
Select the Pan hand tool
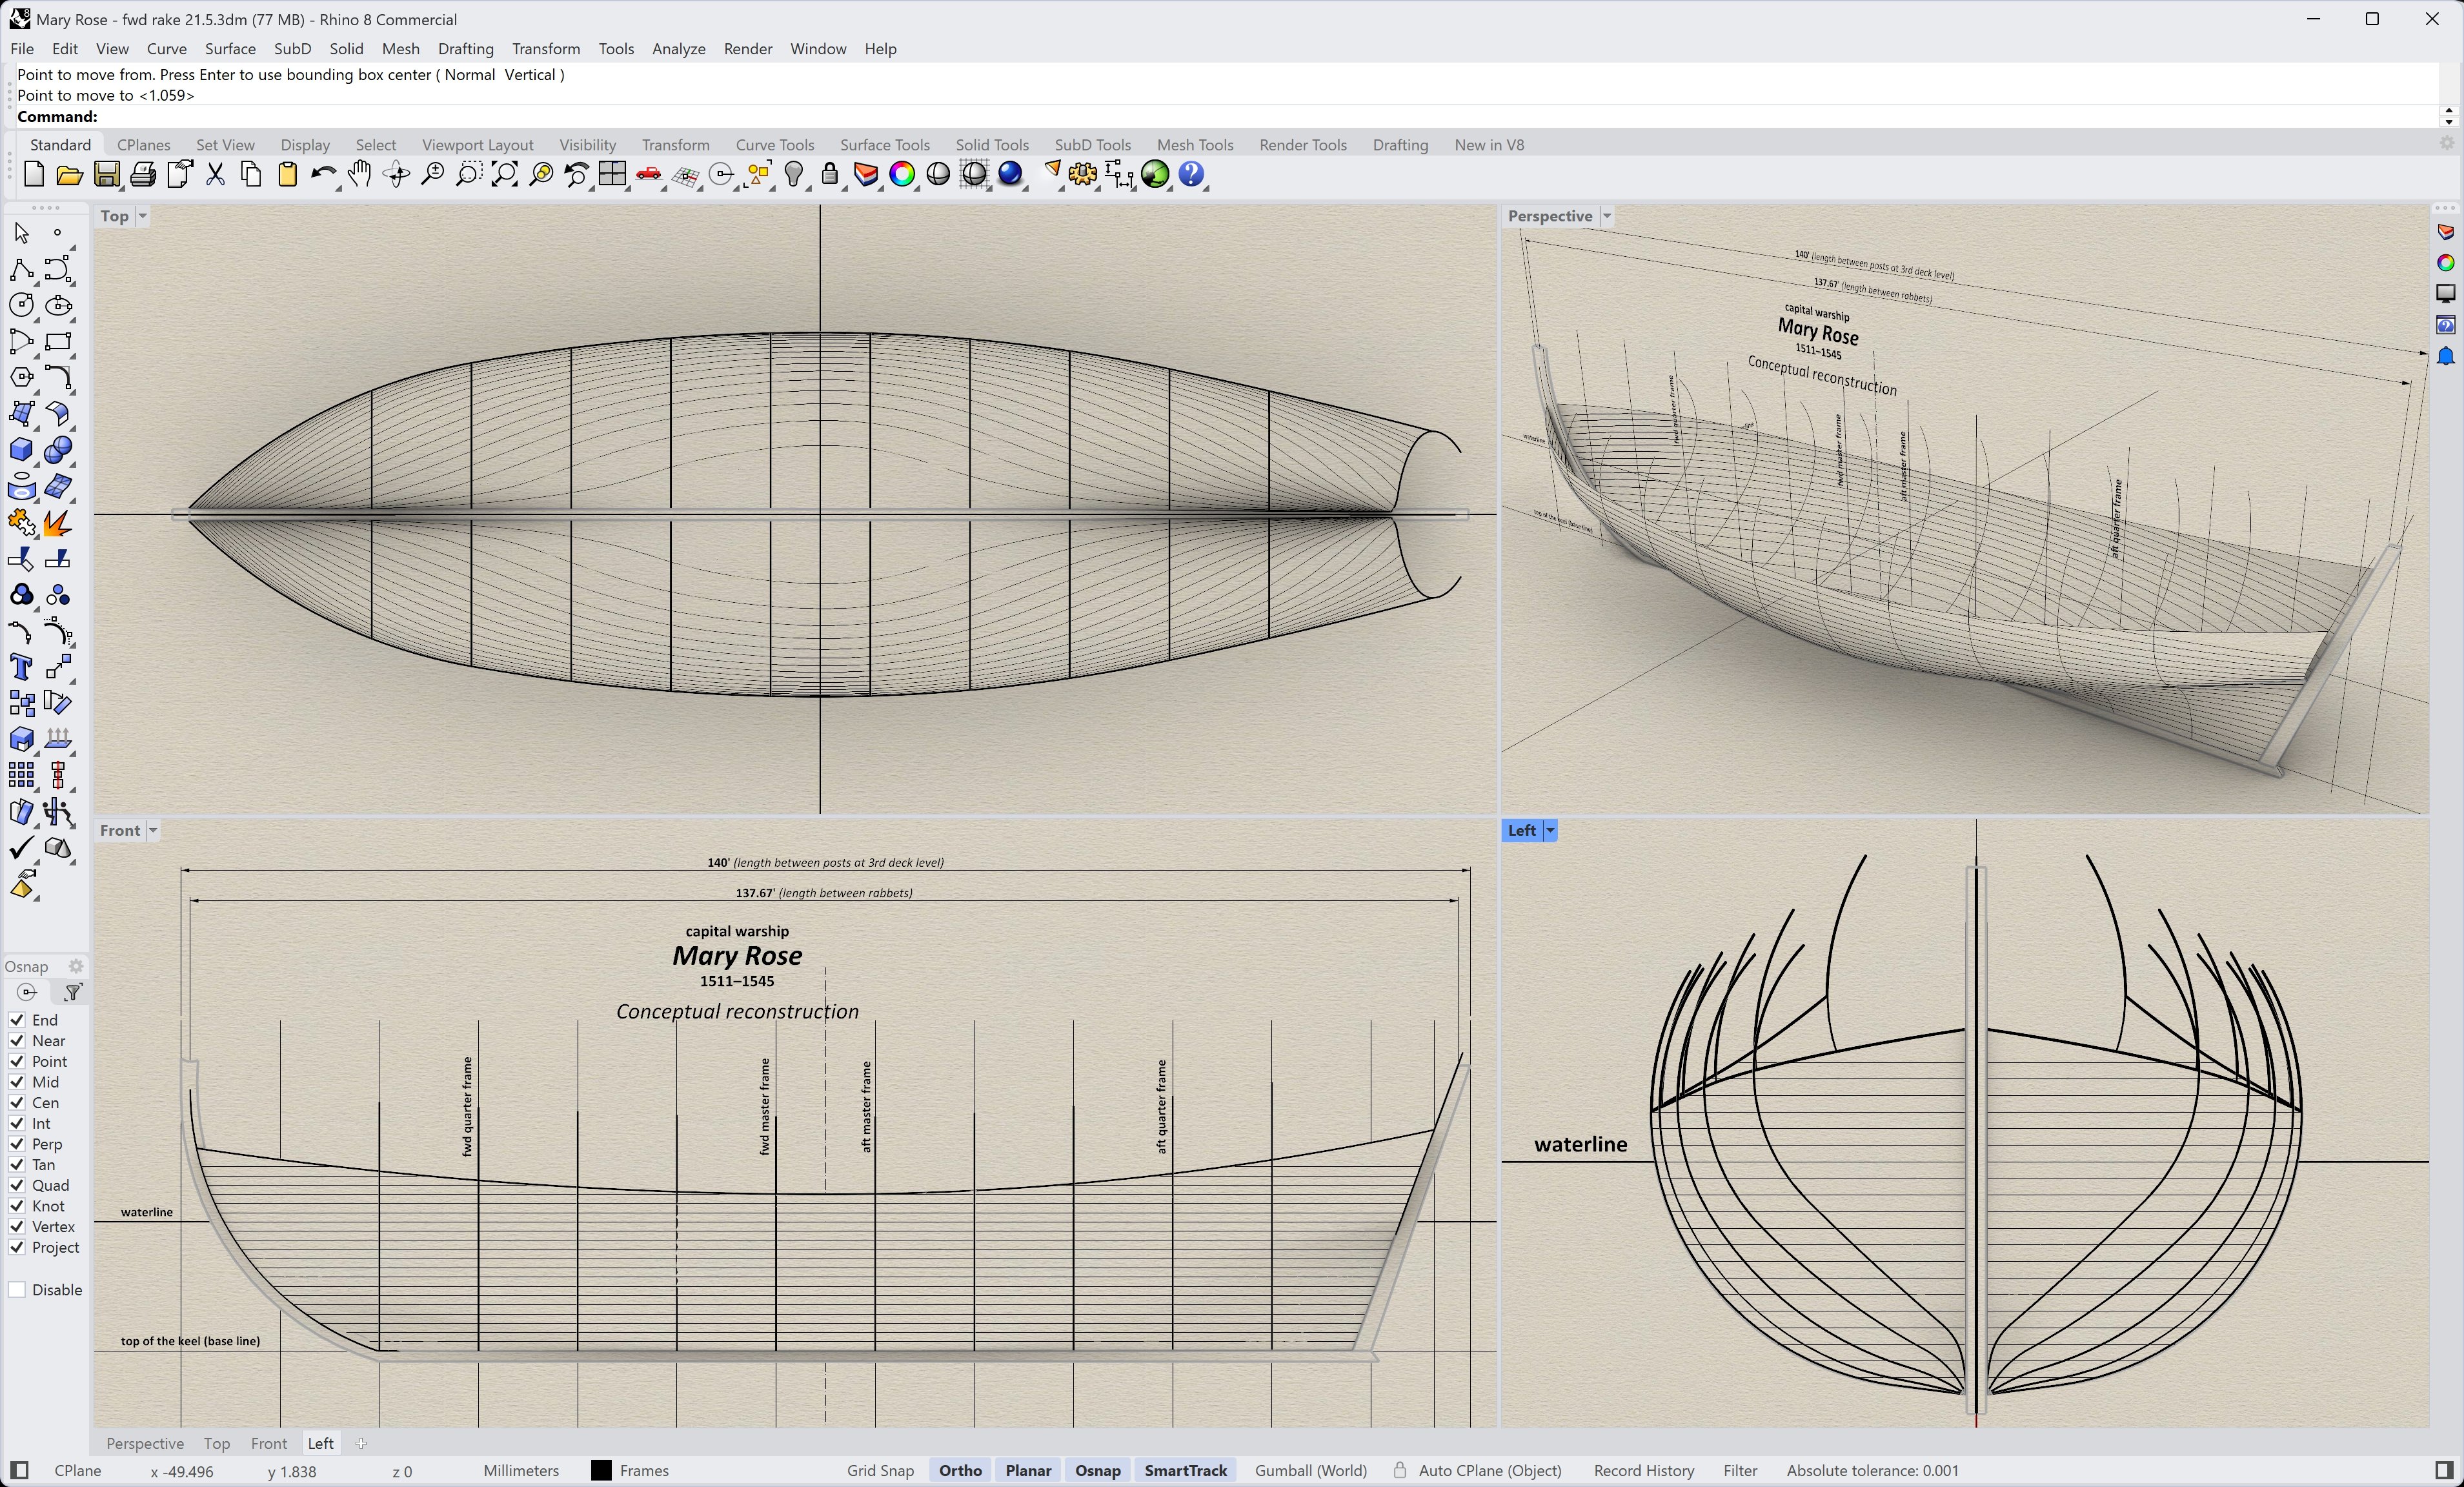(x=360, y=175)
